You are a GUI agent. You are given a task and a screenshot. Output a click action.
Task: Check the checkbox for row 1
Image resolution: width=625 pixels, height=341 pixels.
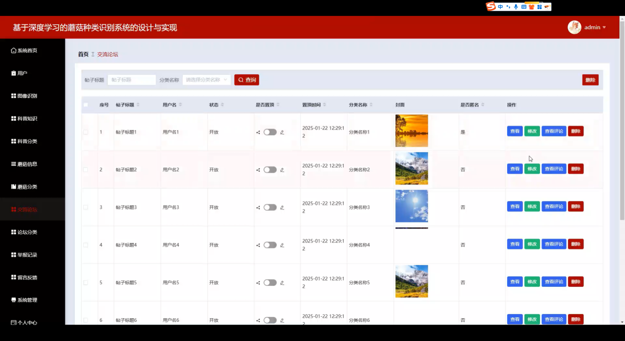[85, 132]
